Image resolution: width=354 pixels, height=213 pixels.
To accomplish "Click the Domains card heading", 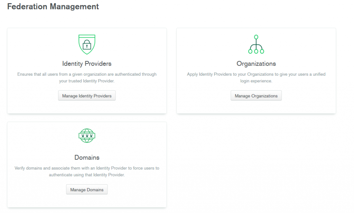I will click(87, 157).
